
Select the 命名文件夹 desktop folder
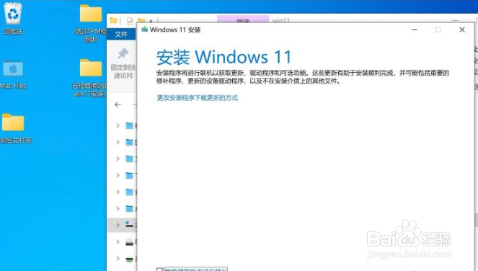tap(14, 128)
